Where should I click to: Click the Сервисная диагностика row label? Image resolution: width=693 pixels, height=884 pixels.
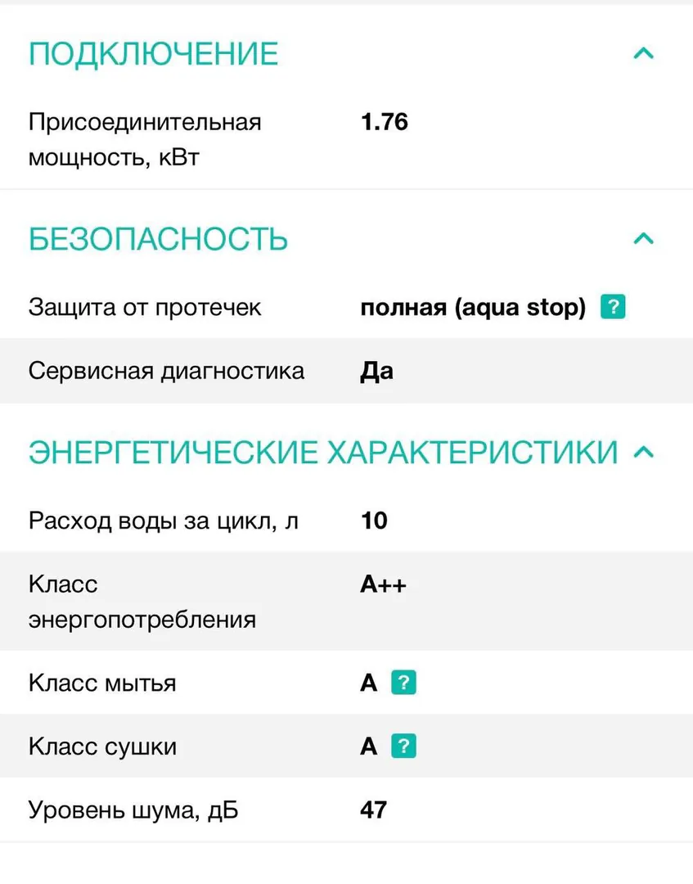pyautogui.click(x=166, y=371)
